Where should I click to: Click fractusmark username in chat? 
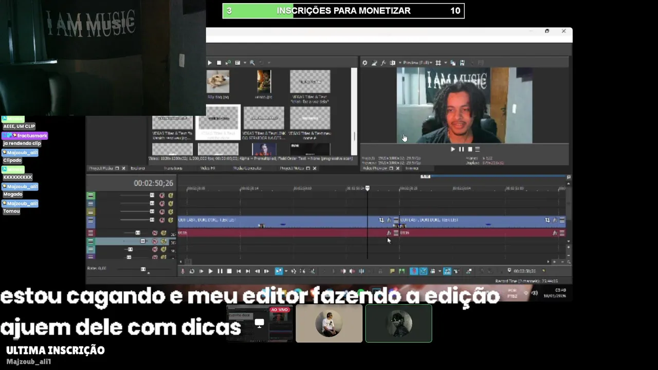click(32, 136)
